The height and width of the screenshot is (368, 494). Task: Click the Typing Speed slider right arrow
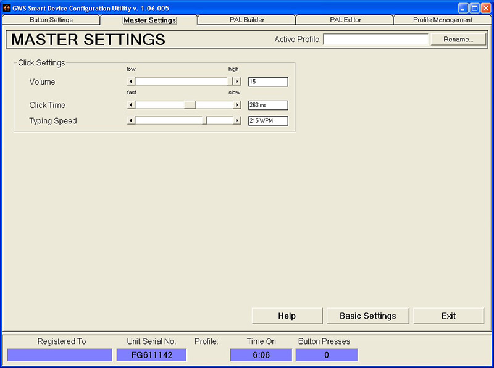pos(237,120)
